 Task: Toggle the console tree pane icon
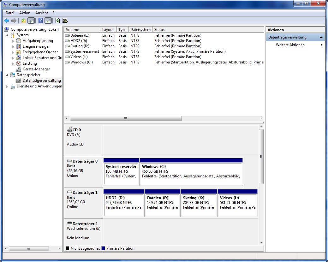click(x=31, y=21)
